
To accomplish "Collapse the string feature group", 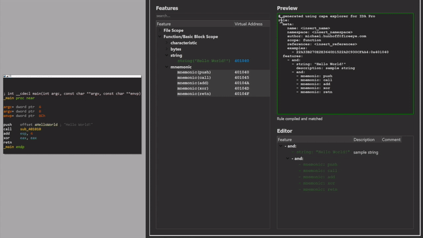I will pyautogui.click(x=167, y=55).
